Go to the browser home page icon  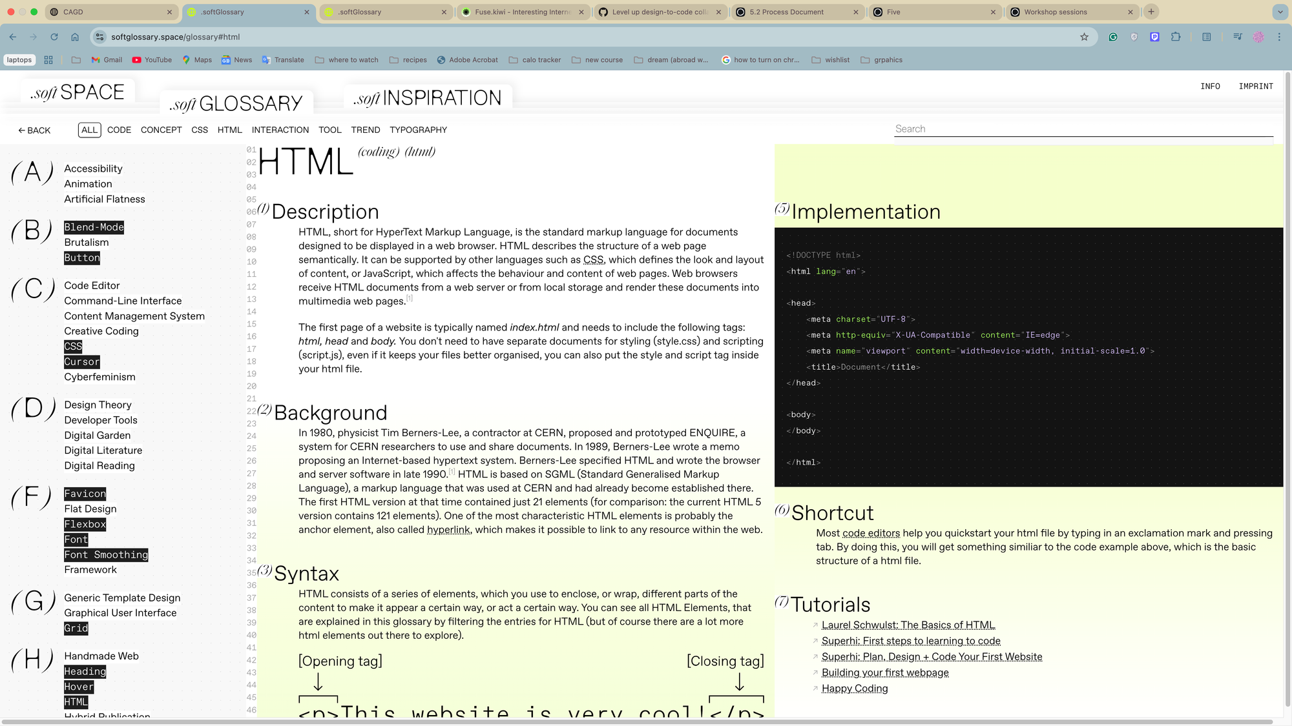(x=75, y=37)
